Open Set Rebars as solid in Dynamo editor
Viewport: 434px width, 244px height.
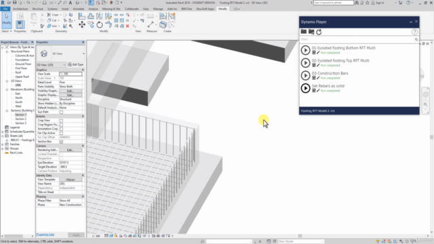318,91
